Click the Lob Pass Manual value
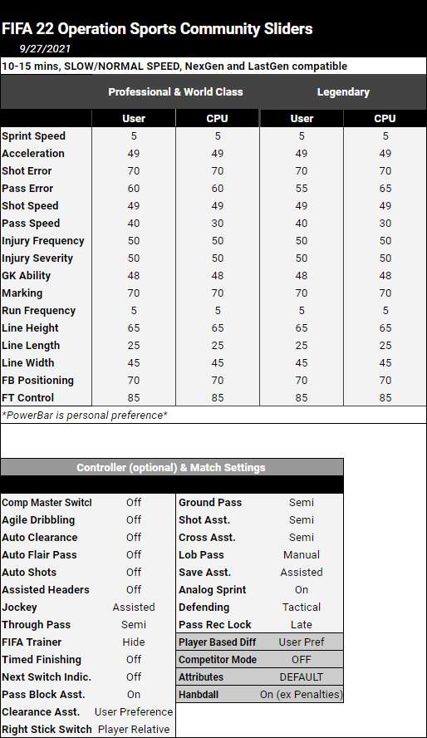This screenshot has height=738, width=427. coord(302,554)
